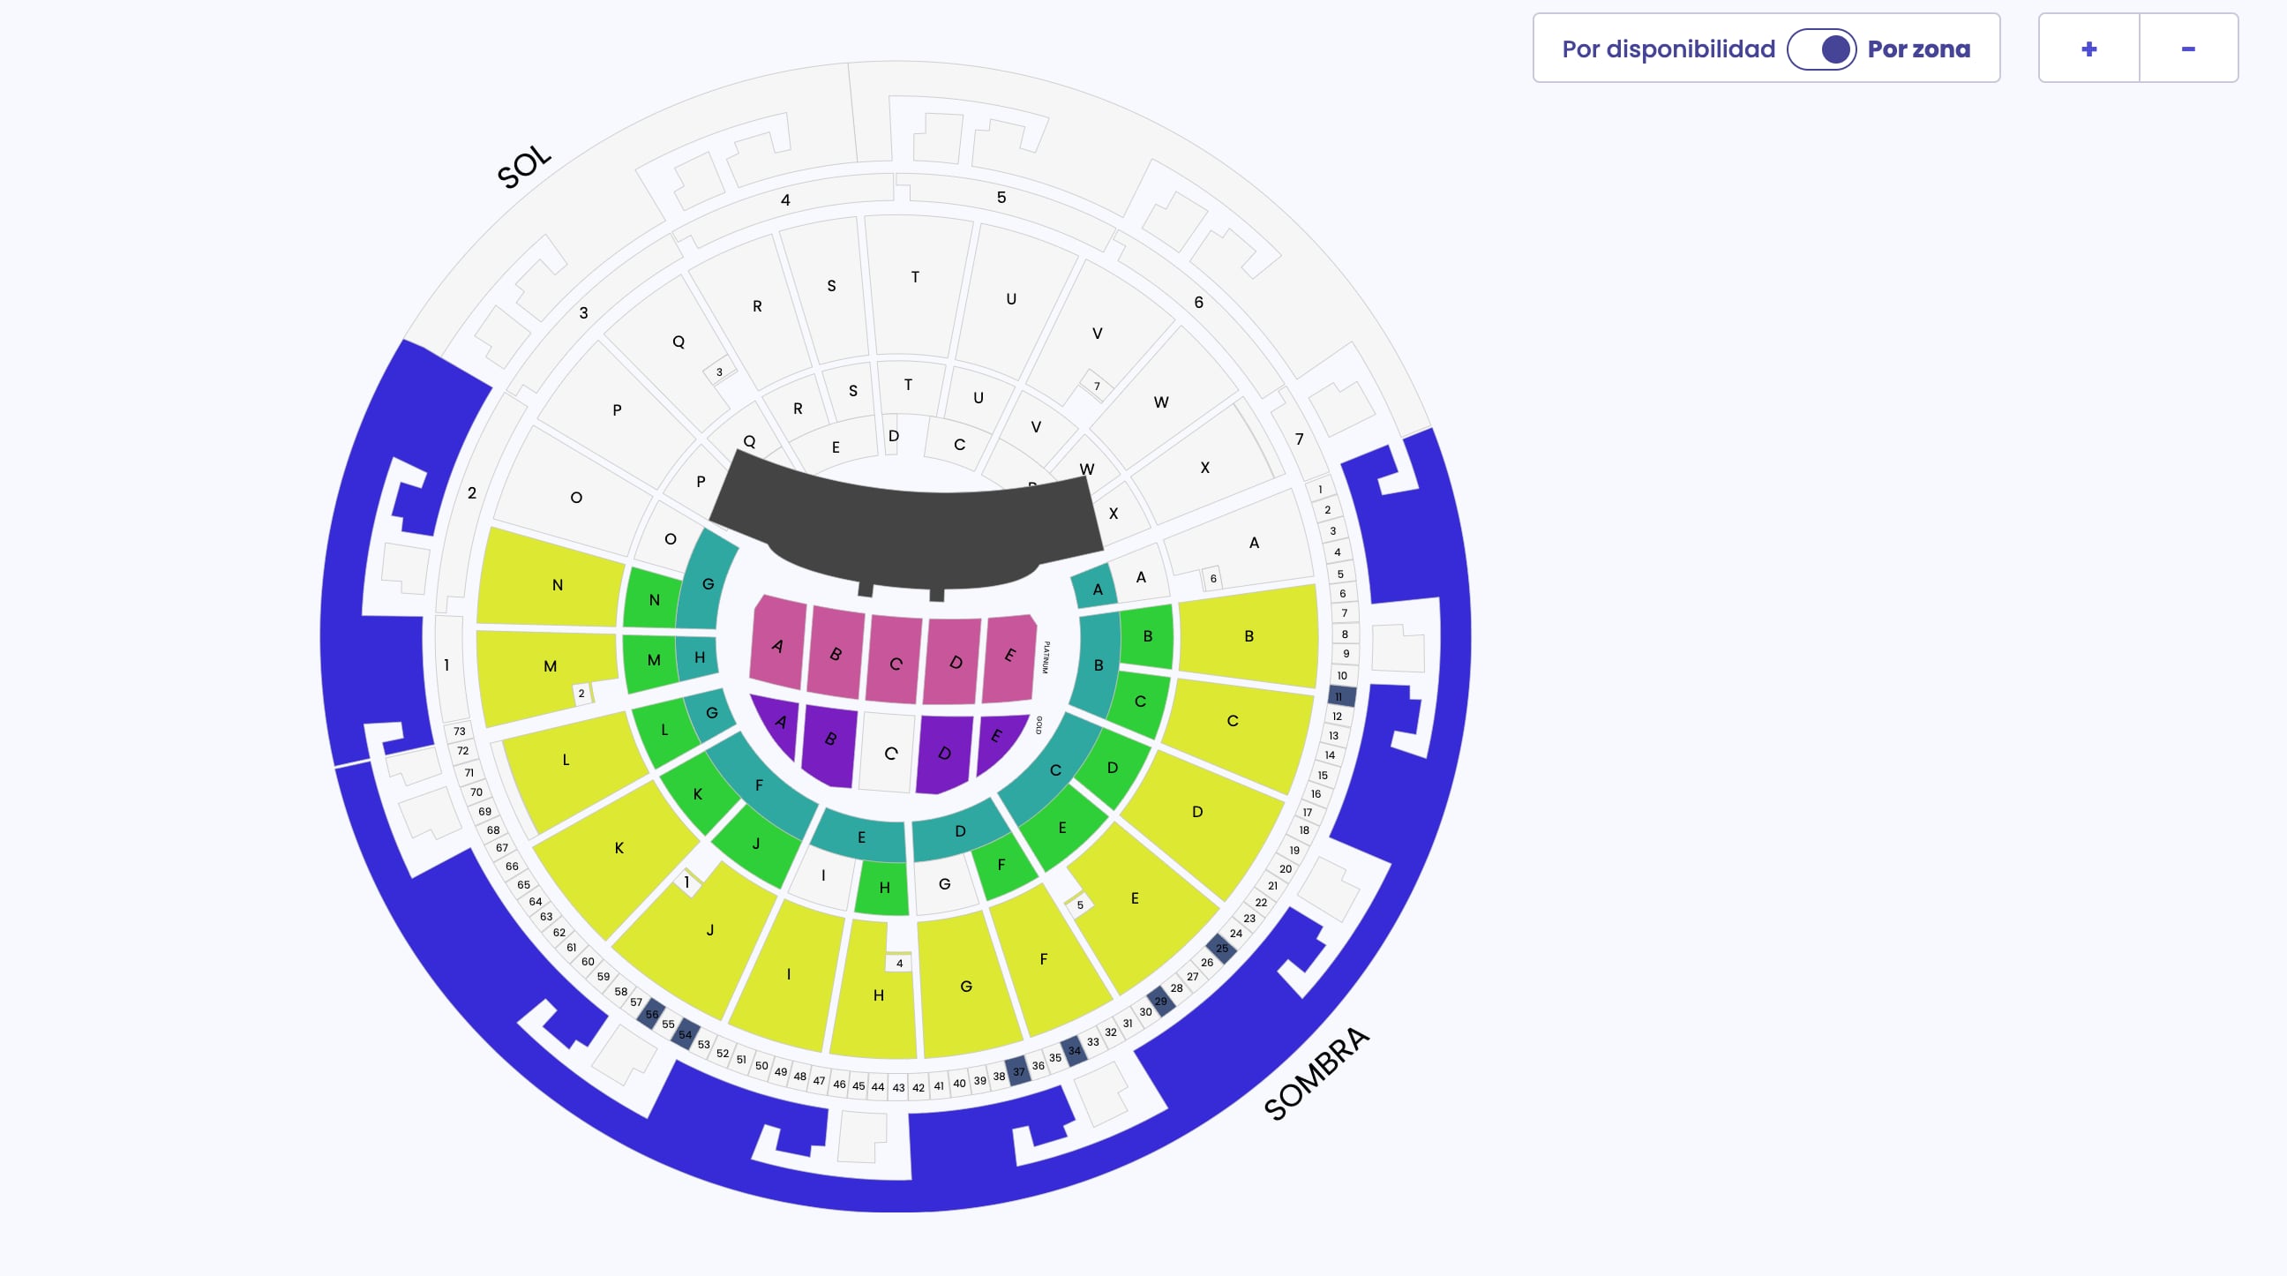
Task: Choose dark box number 11
Action: click(1340, 696)
